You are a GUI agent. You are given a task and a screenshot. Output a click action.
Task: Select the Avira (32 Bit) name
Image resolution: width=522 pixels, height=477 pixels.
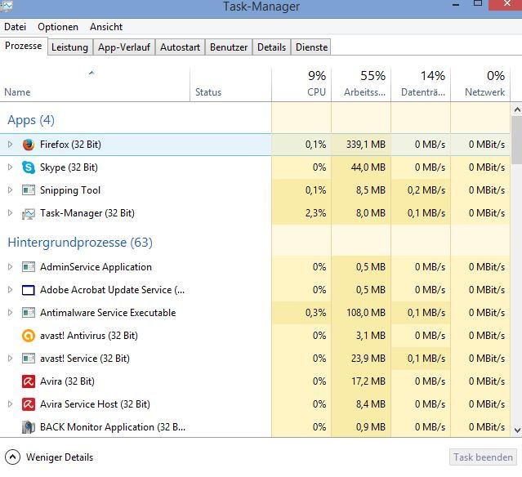(x=67, y=381)
